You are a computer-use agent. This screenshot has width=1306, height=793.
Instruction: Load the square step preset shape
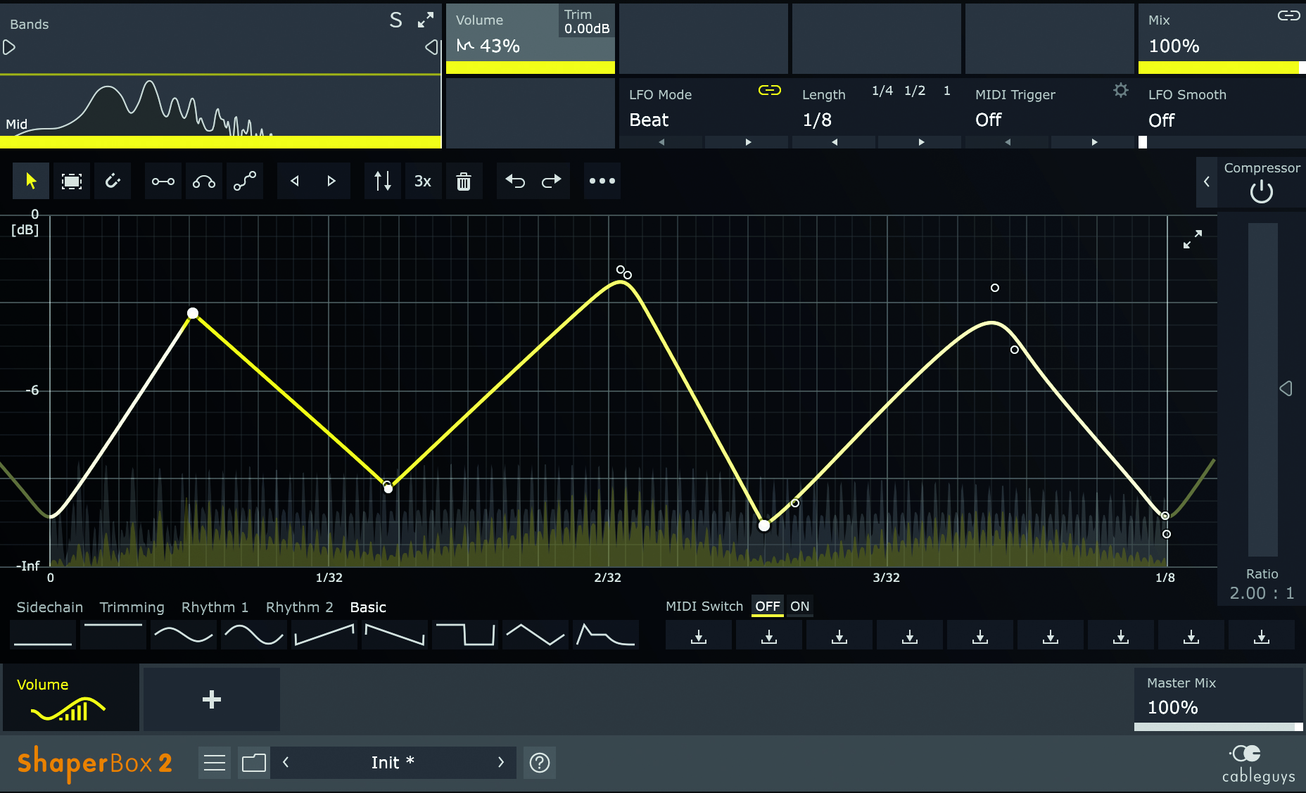pos(465,635)
